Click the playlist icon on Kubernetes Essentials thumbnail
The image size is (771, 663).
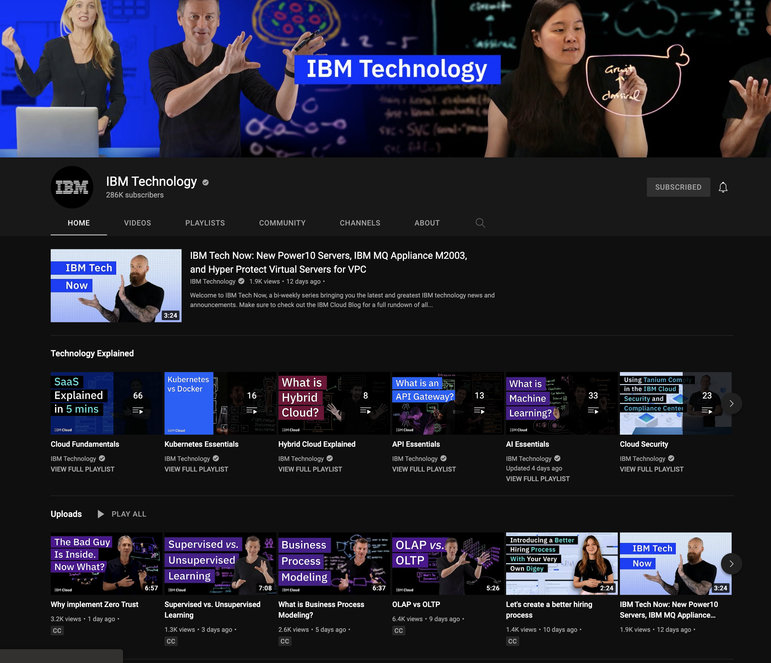(251, 411)
